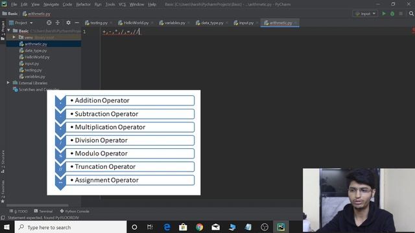The height and width of the screenshot is (233, 415).
Task: Open Microsoft Store from taskbar
Action: 183,227
